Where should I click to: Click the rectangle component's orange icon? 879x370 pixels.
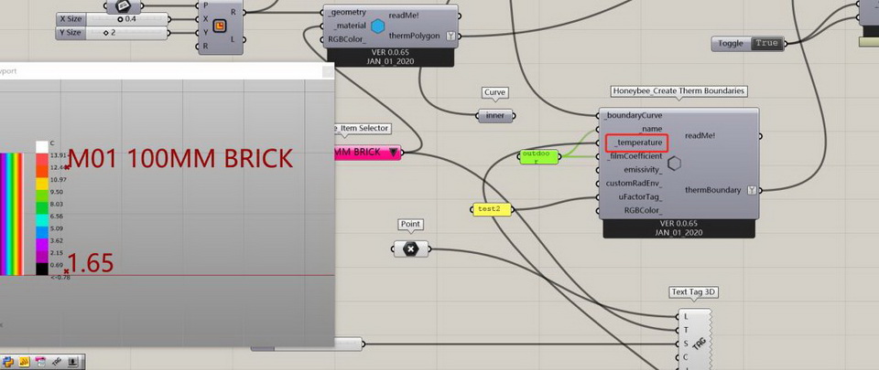point(220,25)
